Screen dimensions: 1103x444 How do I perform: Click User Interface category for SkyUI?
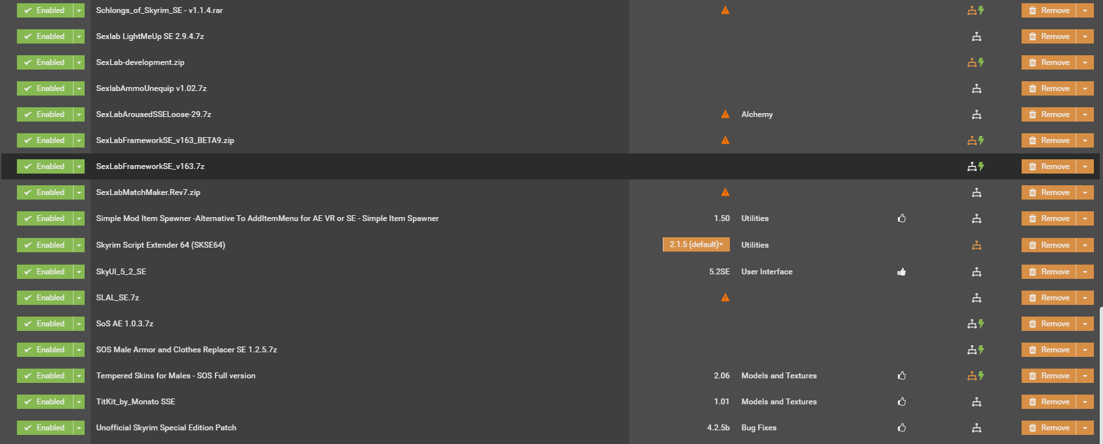[766, 272]
